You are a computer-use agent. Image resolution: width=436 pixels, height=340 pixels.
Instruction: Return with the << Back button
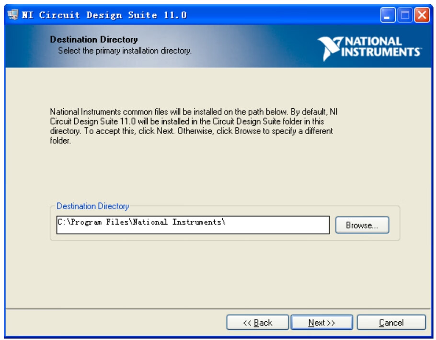pyautogui.click(x=257, y=322)
